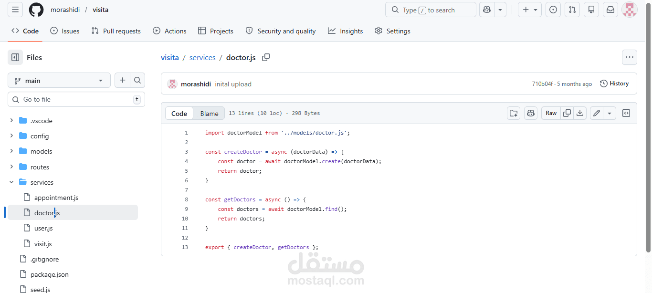Open the morashidi owner link in header
Screen dimensions: 652x293
click(65, 10)
